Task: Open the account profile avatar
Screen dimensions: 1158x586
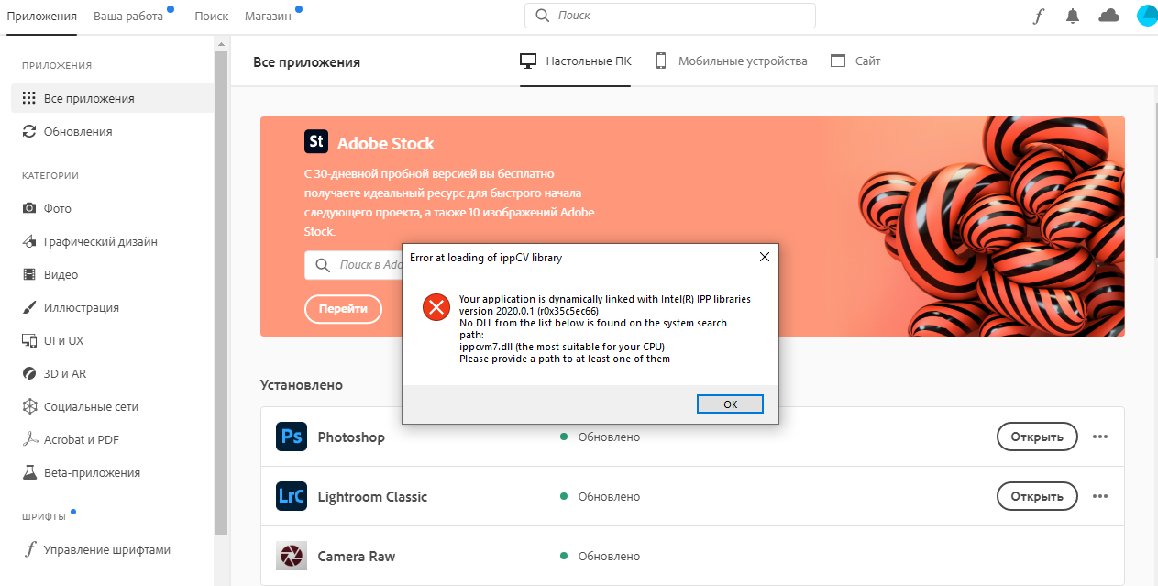Action: point(1146,16)
